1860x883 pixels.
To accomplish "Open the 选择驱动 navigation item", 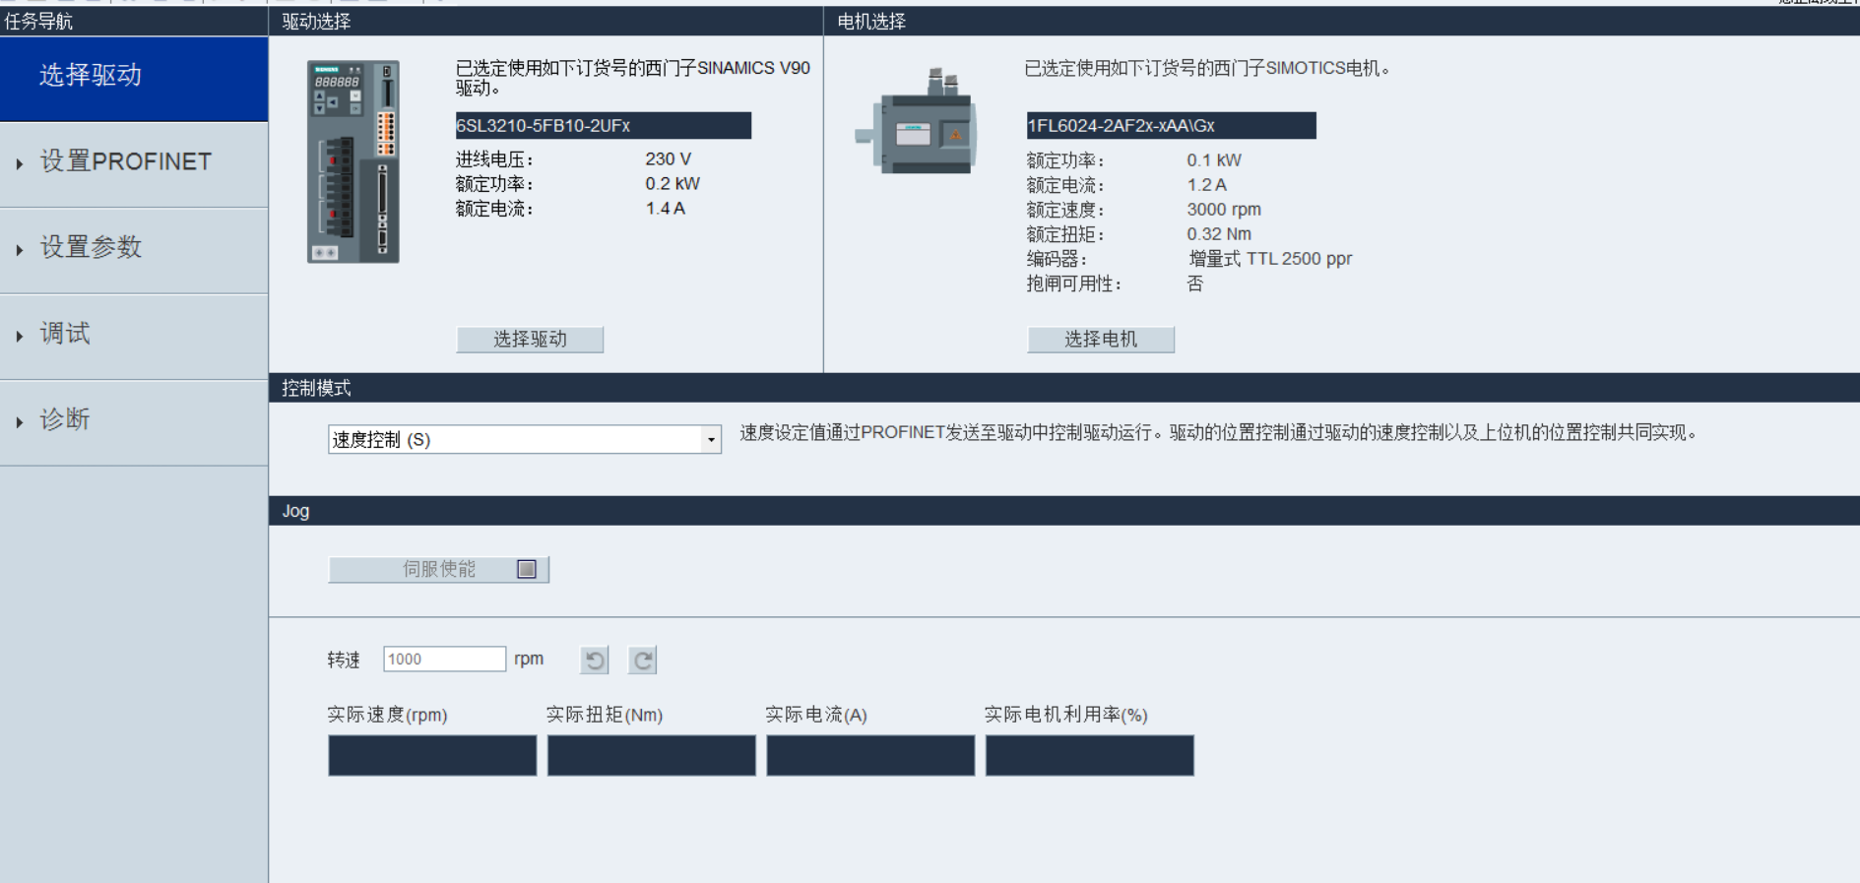I will coord(134,79).
